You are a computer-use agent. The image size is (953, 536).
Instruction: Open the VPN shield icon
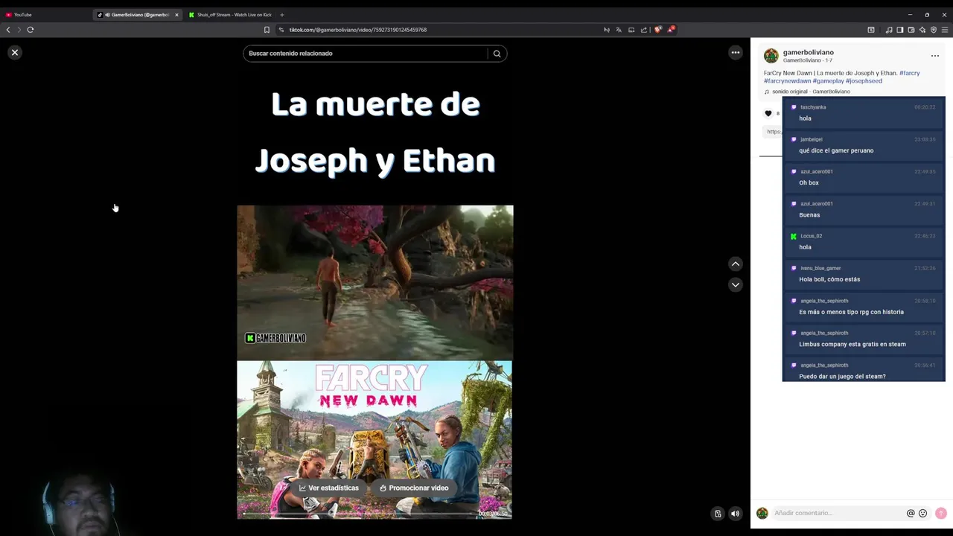pos(933,30)
